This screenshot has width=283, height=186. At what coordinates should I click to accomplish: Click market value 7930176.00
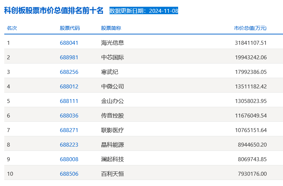point(252,174)
